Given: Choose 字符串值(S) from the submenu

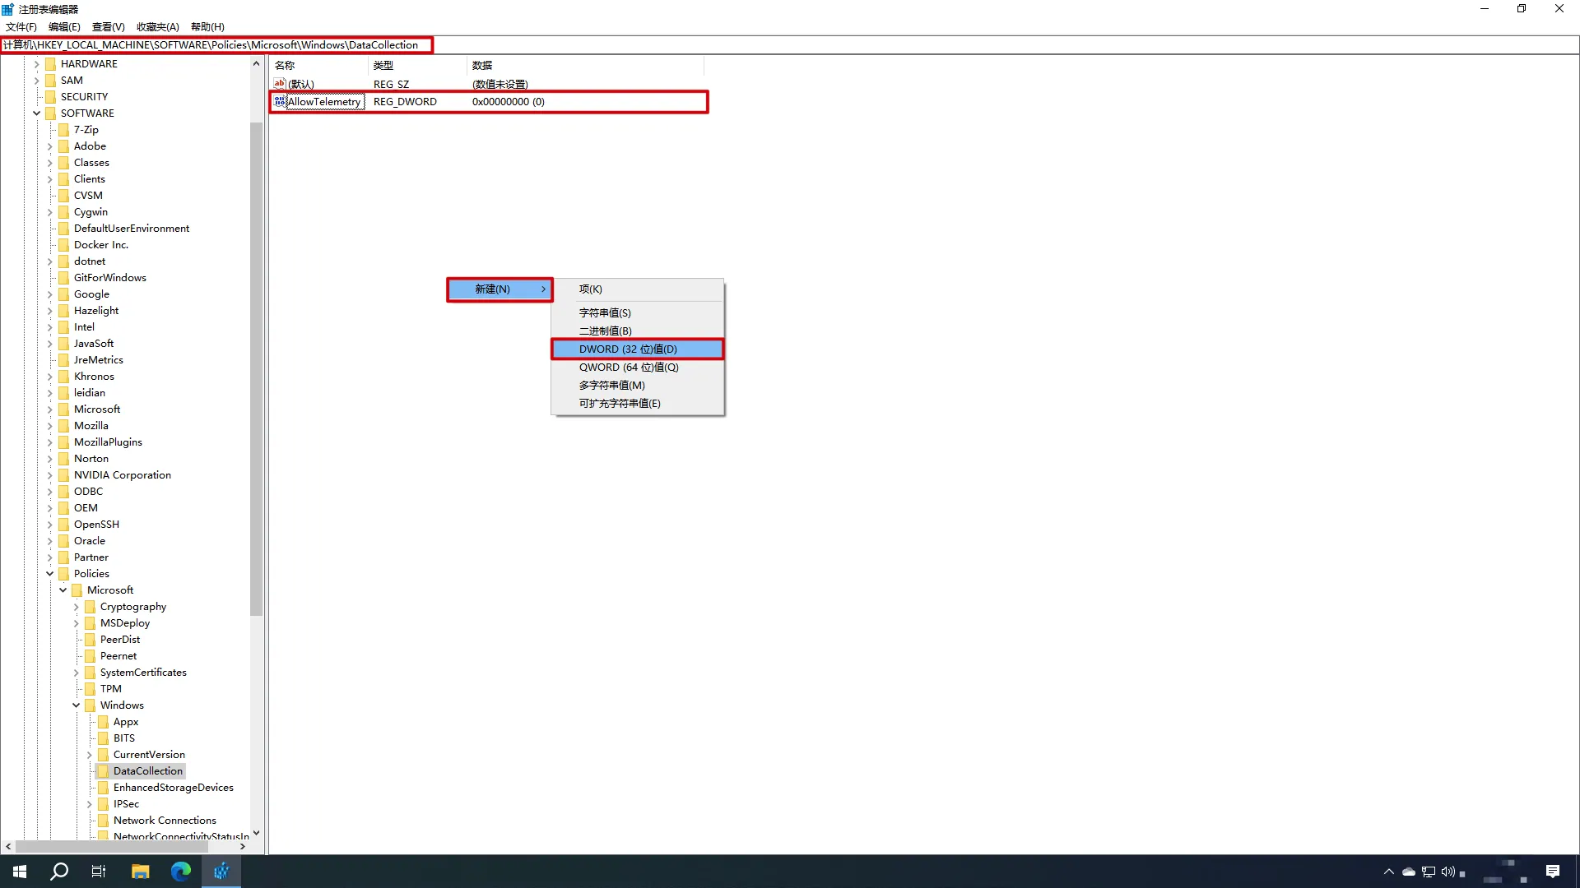Looking at the screenshot, I should (605, 313).
